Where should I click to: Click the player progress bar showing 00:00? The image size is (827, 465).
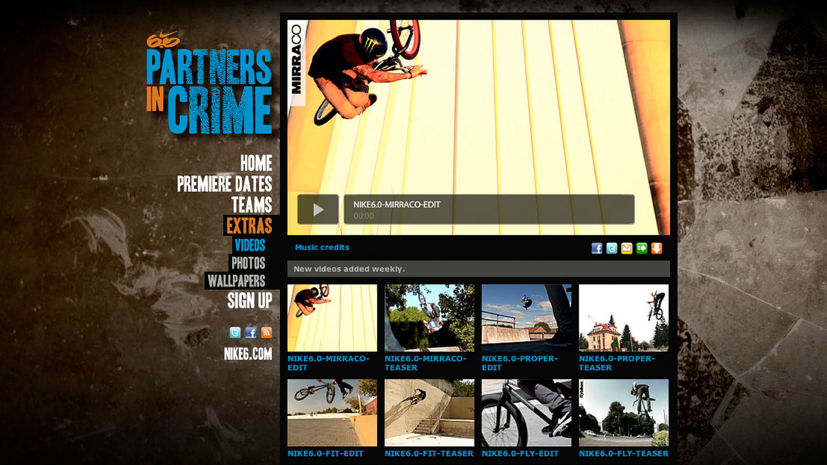(489, 209)
